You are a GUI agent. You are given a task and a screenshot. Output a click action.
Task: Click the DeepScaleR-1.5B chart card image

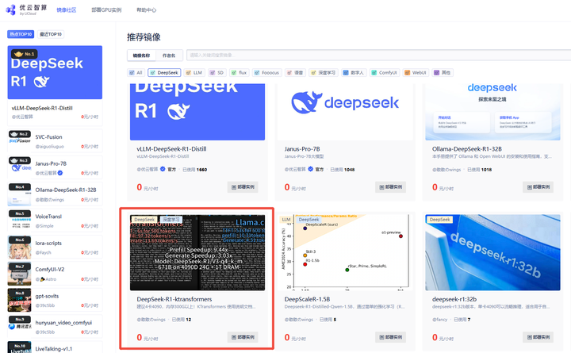345,252
